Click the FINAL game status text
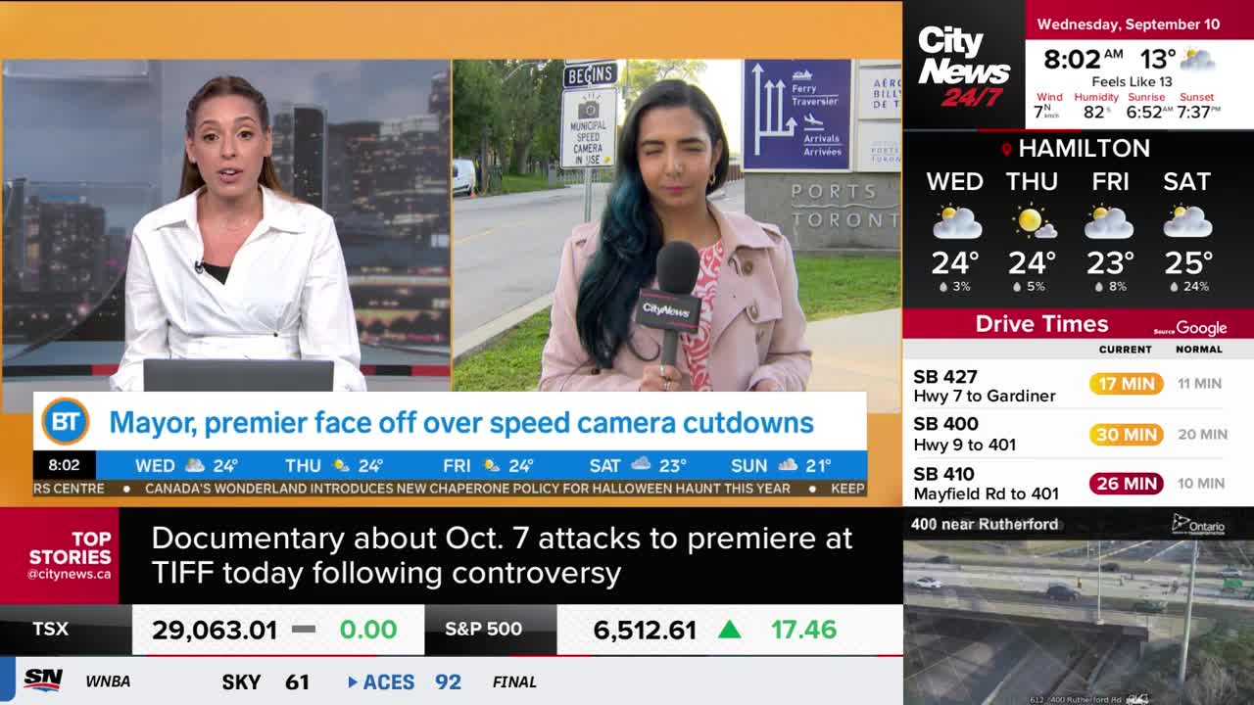Viewport: 1254px width, 705px height. click(514, 681)
